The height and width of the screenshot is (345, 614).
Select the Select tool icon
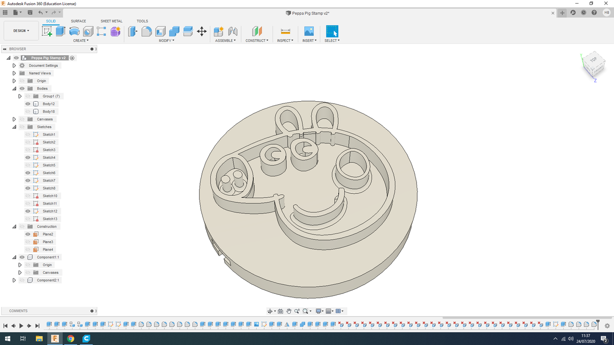tap(332, 32)
